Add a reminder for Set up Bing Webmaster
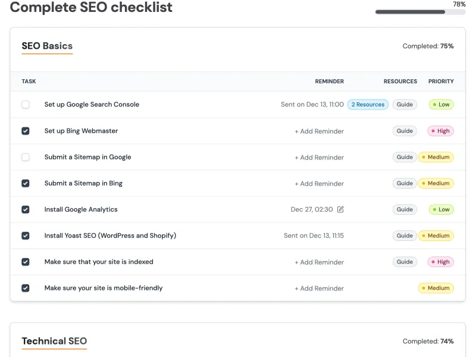 320,131
